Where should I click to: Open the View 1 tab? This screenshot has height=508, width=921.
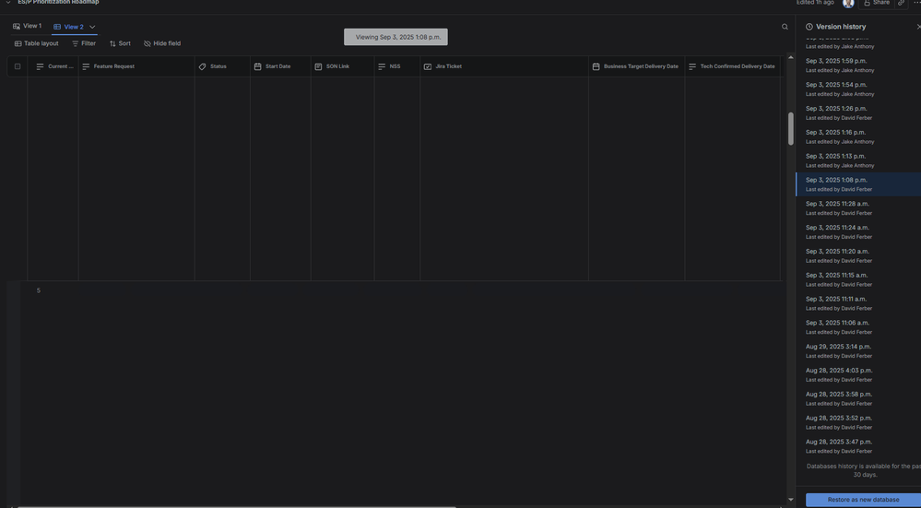click(x=27, y=26)
